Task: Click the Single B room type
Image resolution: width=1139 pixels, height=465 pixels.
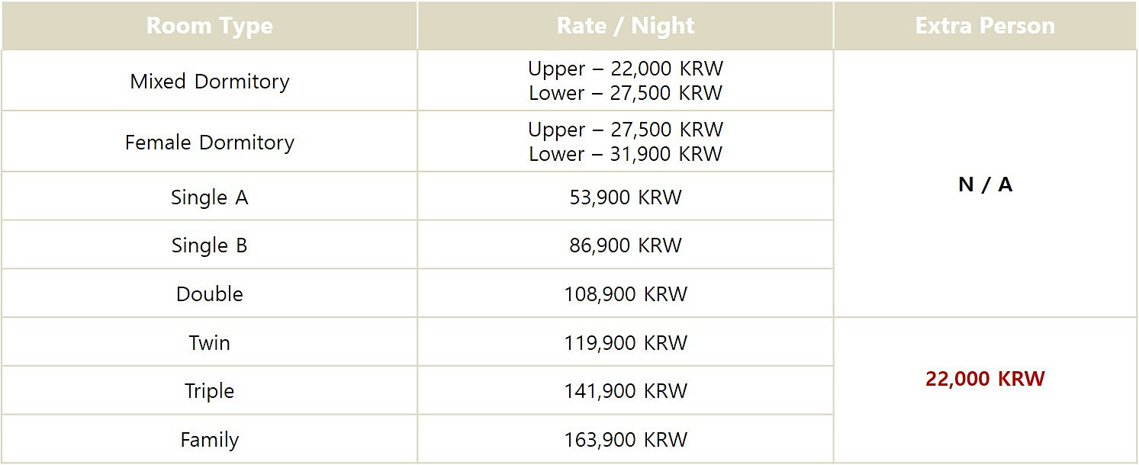Action: 209,245
